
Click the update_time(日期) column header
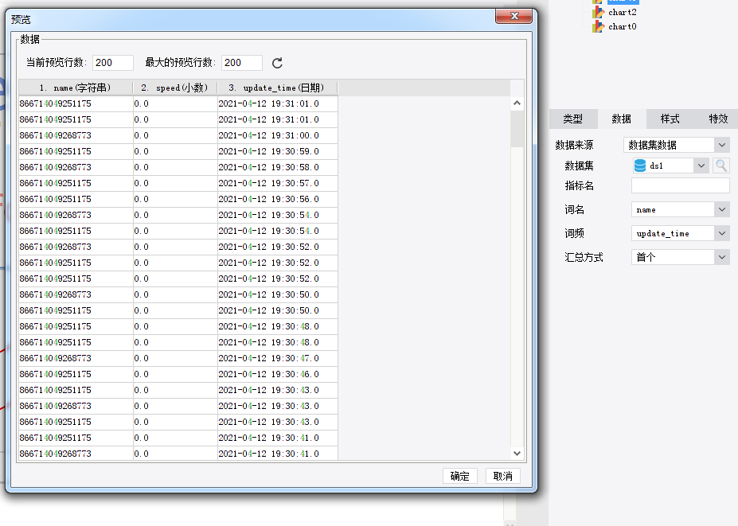[x=277, y=88]
